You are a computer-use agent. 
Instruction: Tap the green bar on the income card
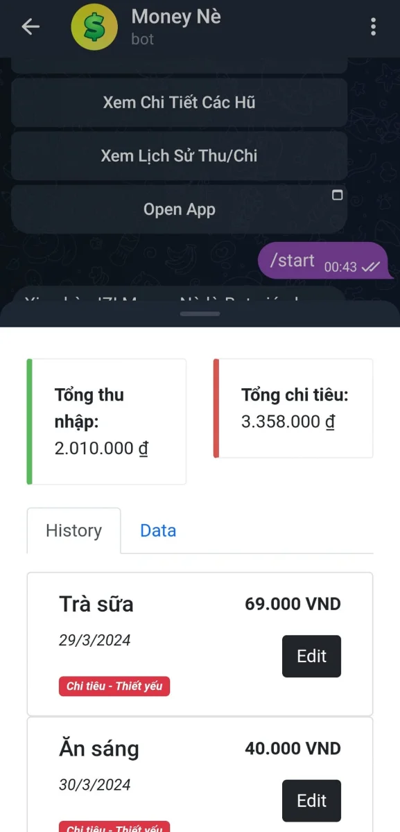[28, 421]
